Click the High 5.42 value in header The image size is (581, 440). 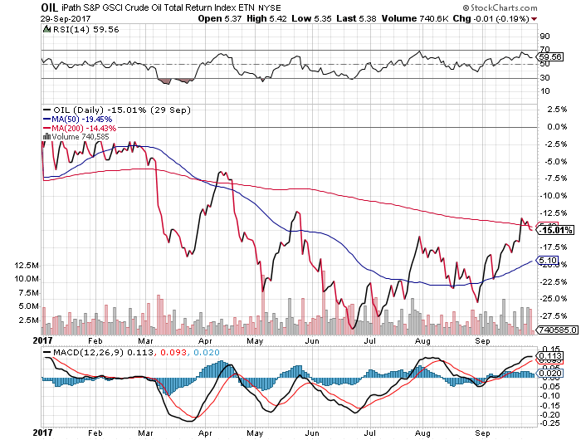pyautogui.click(x=266, y=18)
